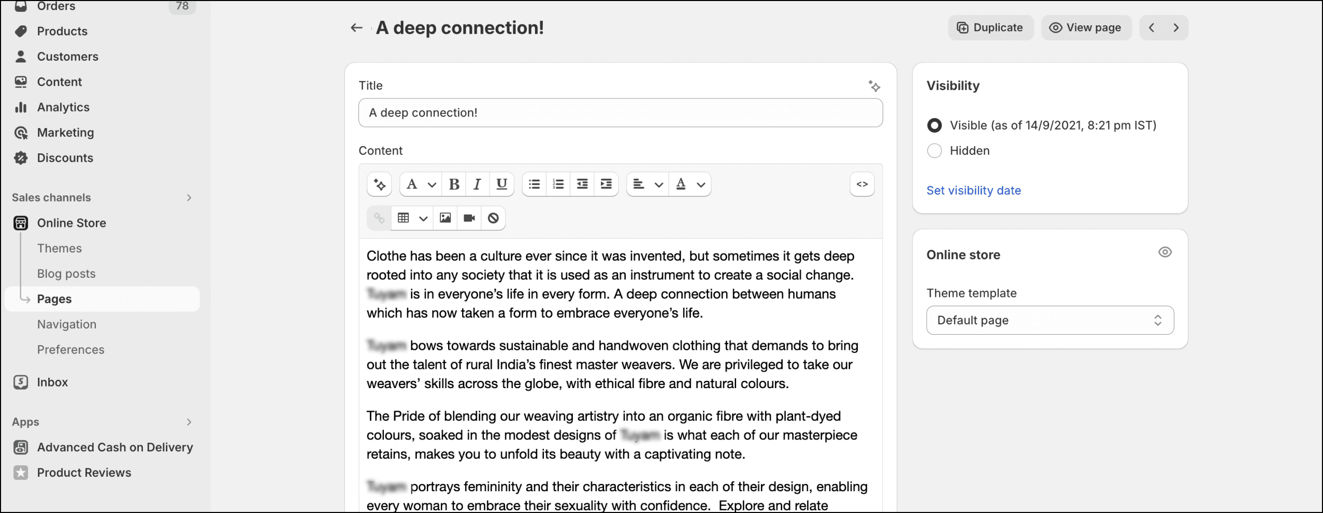Open the Online Store sales channel
The image size is (1323, 513).
[x=71, y=223]
